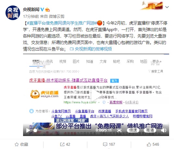Image resolution: width=174 pixels, height=149 pixels.
Task: Open the 倍速 playback speed menu
Action: click(x=133, y=130)
